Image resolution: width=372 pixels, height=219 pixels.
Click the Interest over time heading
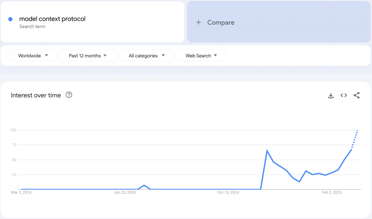pyautogui.click(x=36, y=95)
